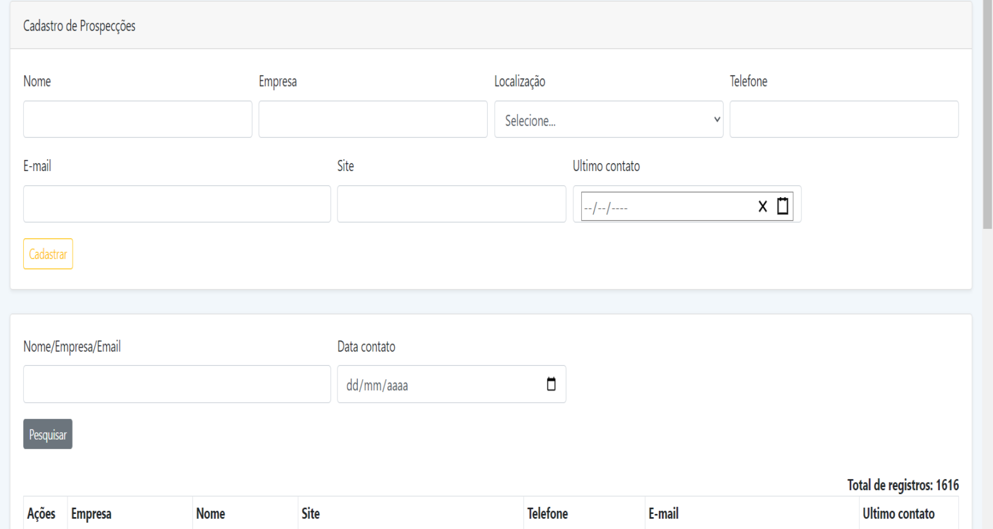993x529 pixels.
Task: Focus the Site text field
Action: (x=451, y=204)
